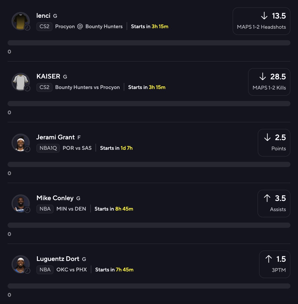298x304 pixels.
Task: Click the NBA1Q tag for Jerami Grant
Action: (48, 148)
